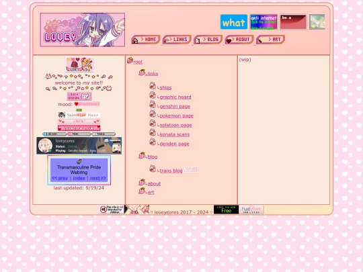Screen dimensions: 363x272
Task: Open the trans blog link
Action: coord(171,171)
